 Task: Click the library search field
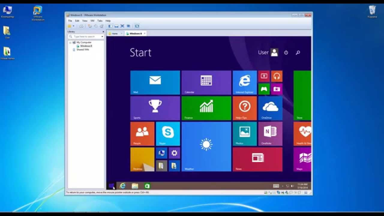(86, 37)
